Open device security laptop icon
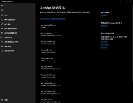Viewport: 133px width, 103px height. [x=2, y=37]
